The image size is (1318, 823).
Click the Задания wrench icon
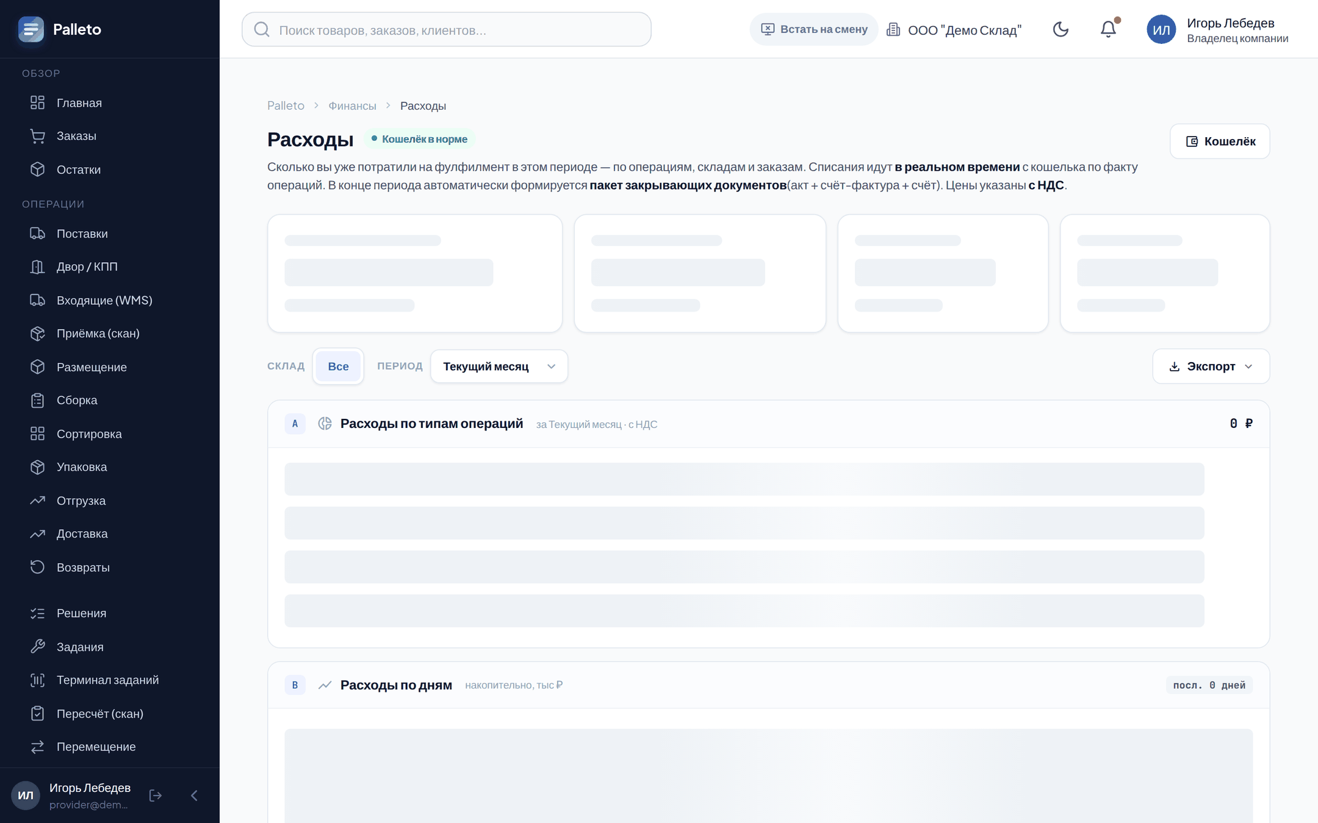(38, 646)
